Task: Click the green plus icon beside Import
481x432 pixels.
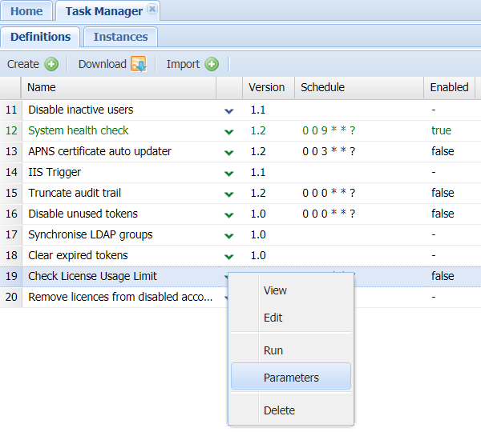Action: 212,64
